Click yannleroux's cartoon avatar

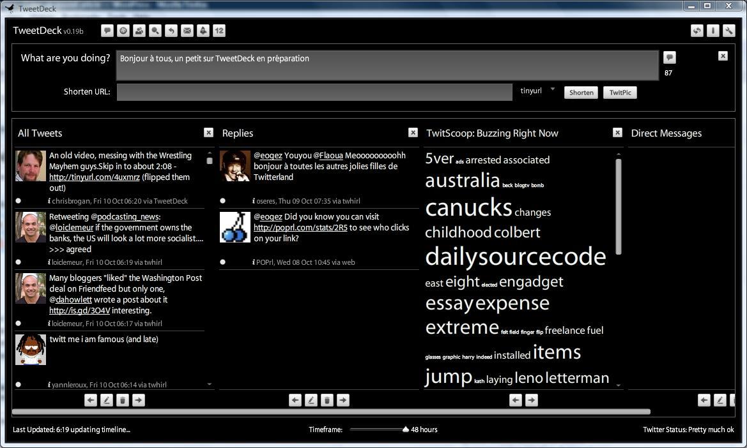point(31,350)
